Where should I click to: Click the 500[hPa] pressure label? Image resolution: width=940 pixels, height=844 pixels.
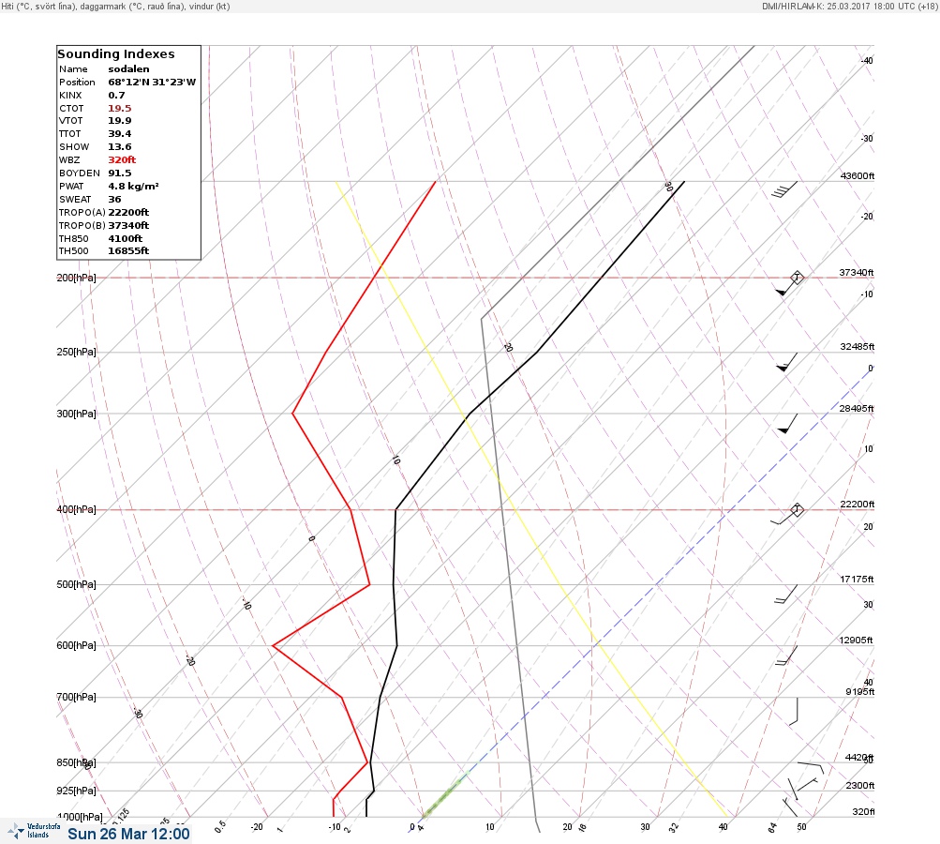pos(76,585)
